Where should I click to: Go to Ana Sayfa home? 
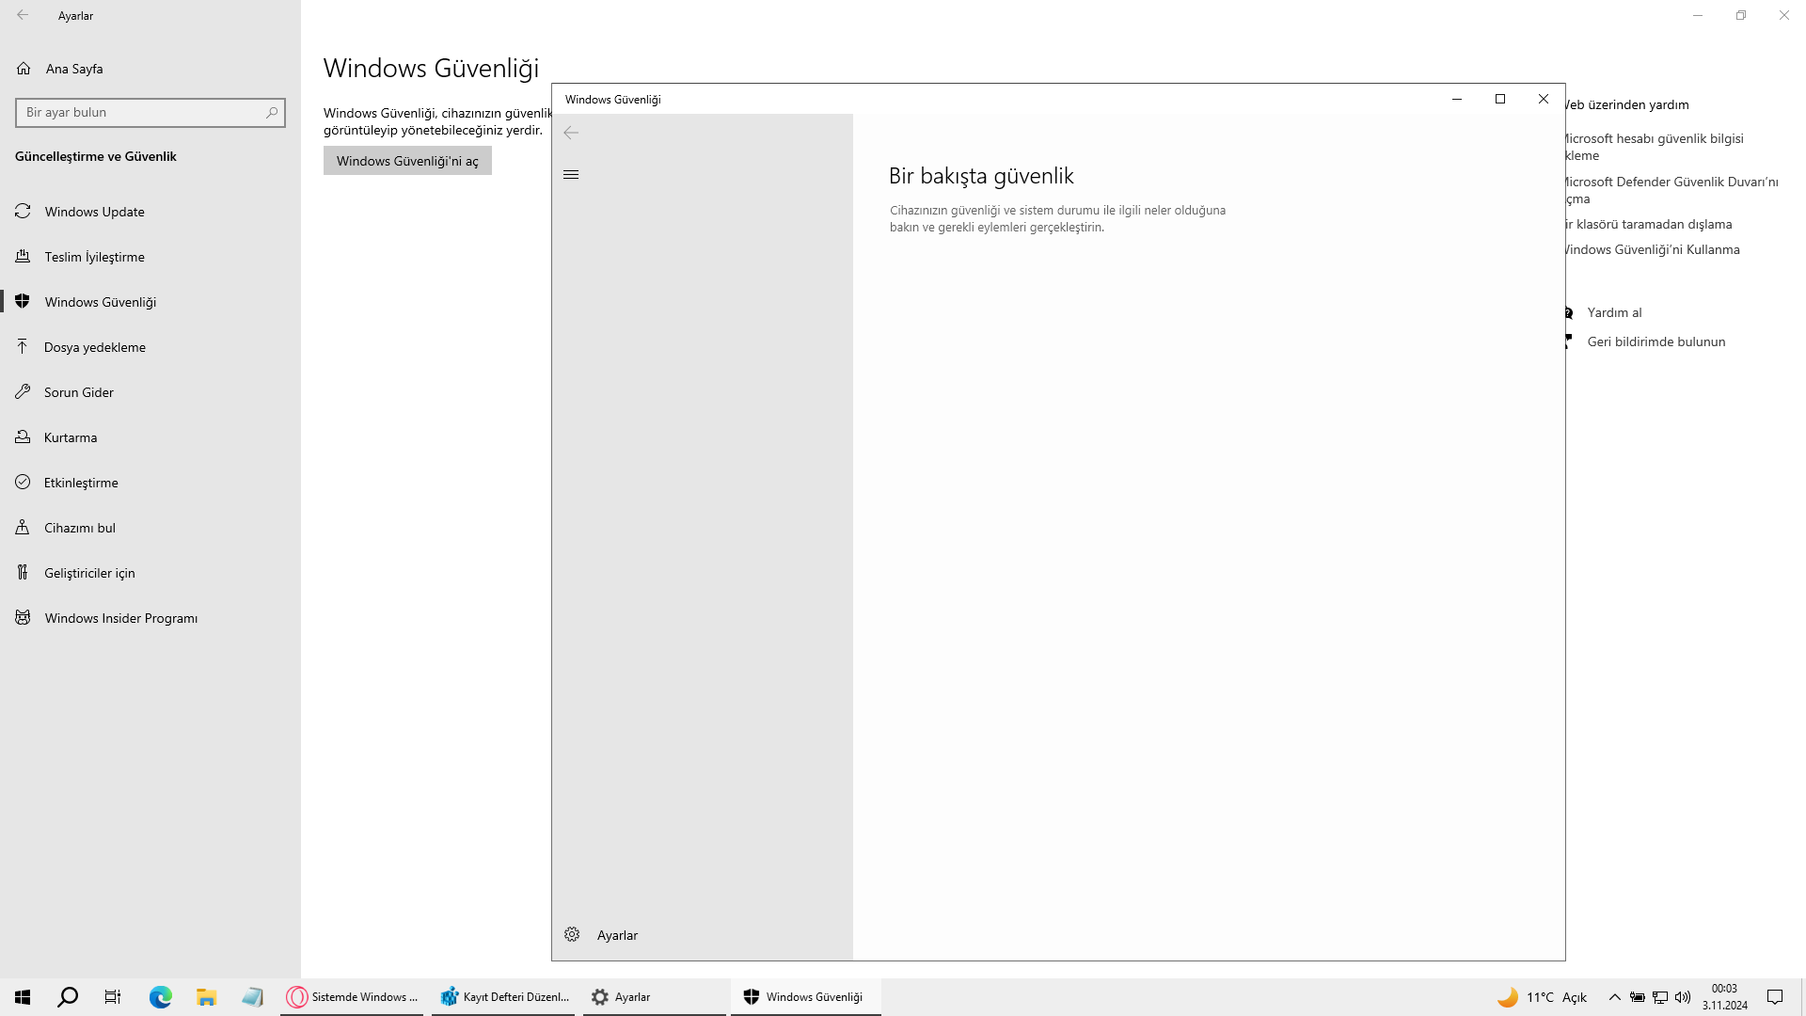click(73, 69)
